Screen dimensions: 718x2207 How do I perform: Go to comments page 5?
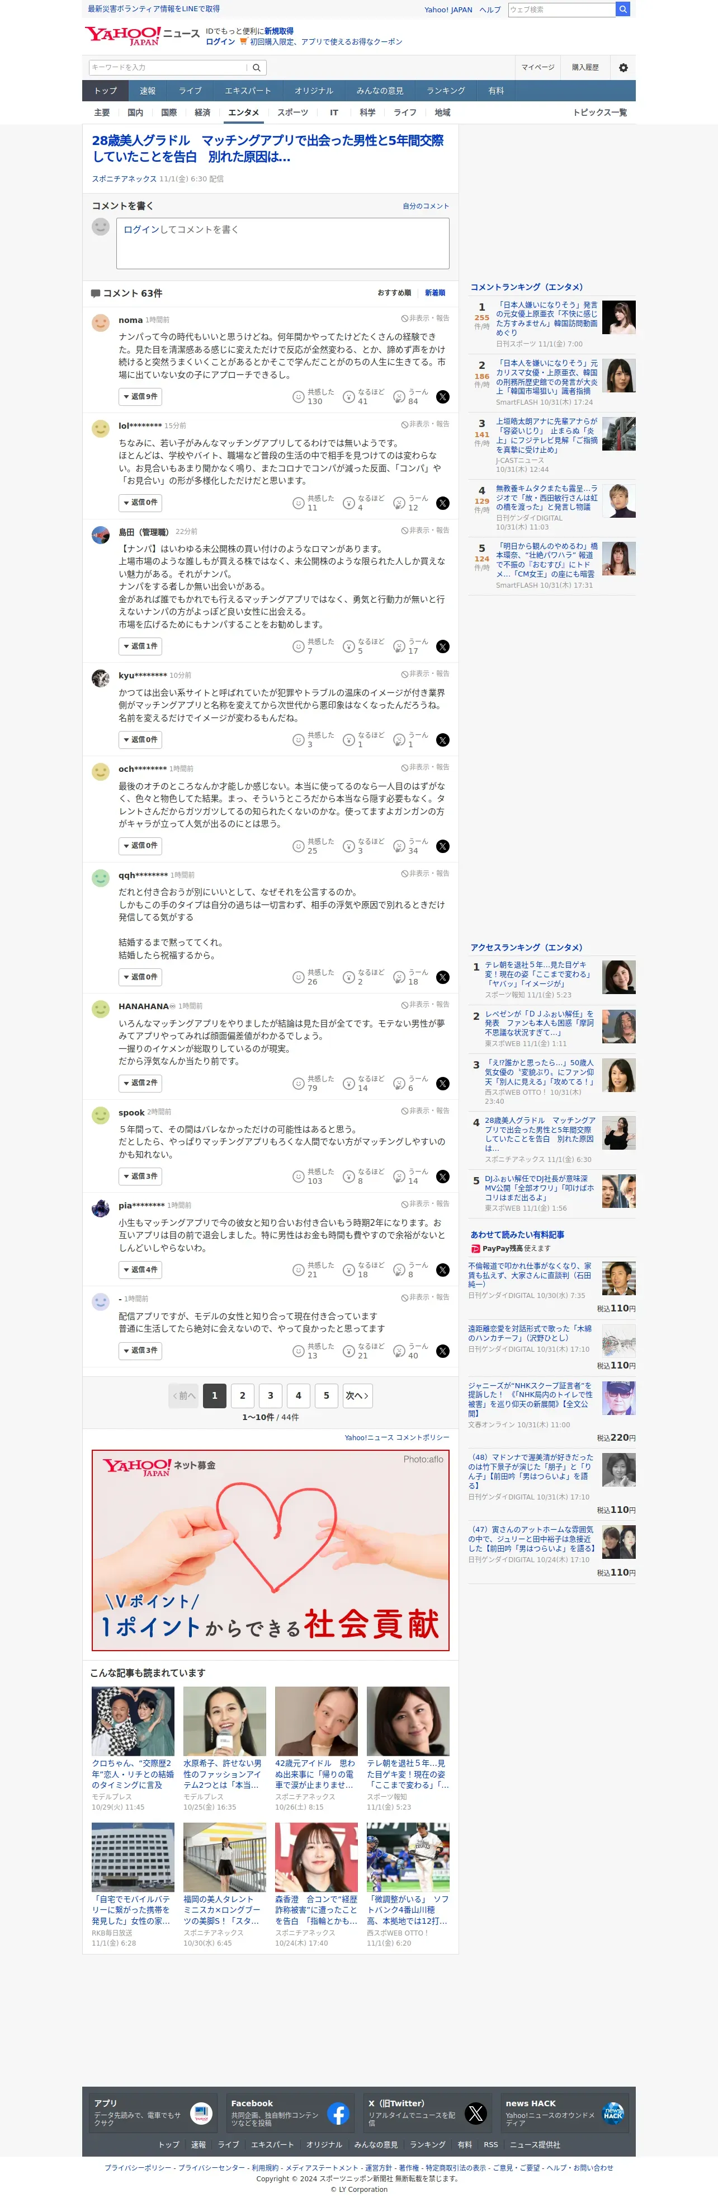[326, 1395]
